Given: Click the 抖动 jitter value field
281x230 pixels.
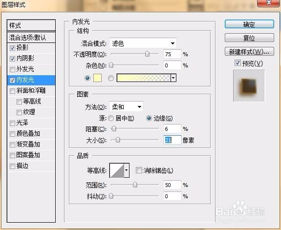Looking at the screenshot, I should 172,196.
